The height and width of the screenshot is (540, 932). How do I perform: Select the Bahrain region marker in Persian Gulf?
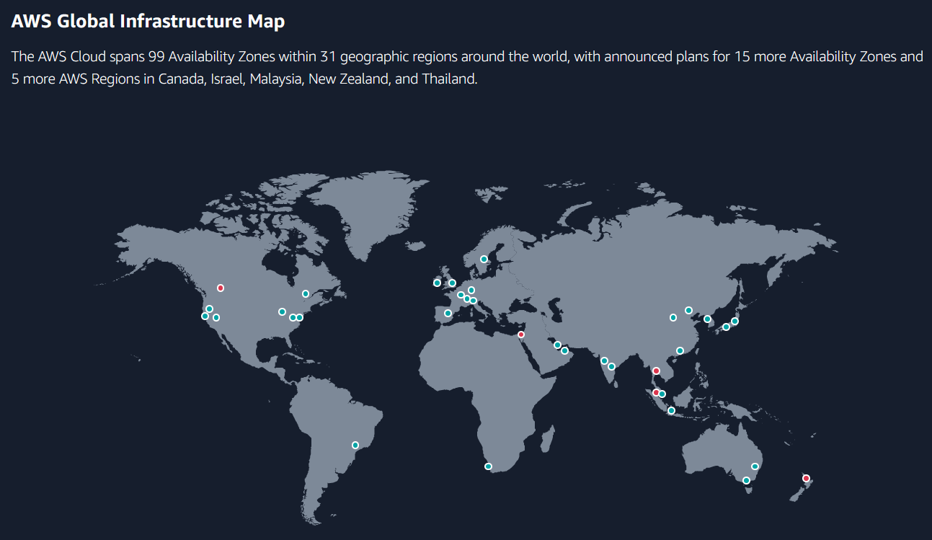[557, 345]
